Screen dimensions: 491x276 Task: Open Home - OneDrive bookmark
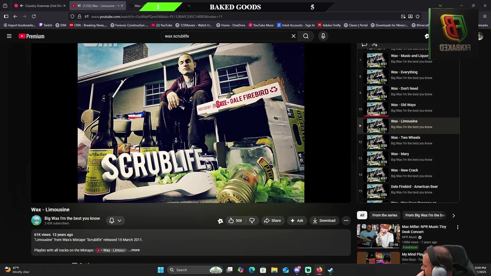(x=231, y=25)
